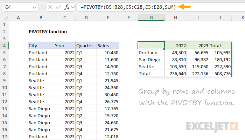Image resolution: width=245 pixels, height=140 pixels.
Task: Click the Enter checkmark formula button
Action: 58,7
